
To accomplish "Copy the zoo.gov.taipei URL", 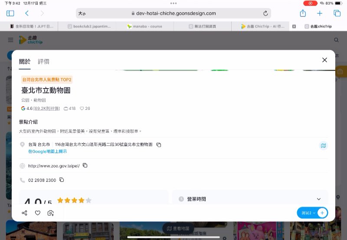I will point(85,165).
